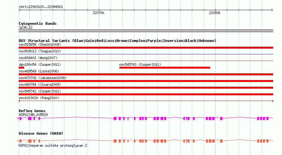This screenshot has height=155, width=282.
Task: Click the chr1:22063120..22084921 coordinate label
Action: click(x=41, y=7)
